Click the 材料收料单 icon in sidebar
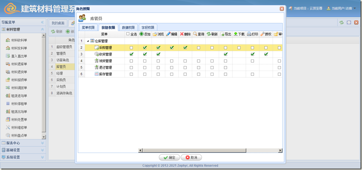This screenshot has height=170, width=362. point(8,40)
